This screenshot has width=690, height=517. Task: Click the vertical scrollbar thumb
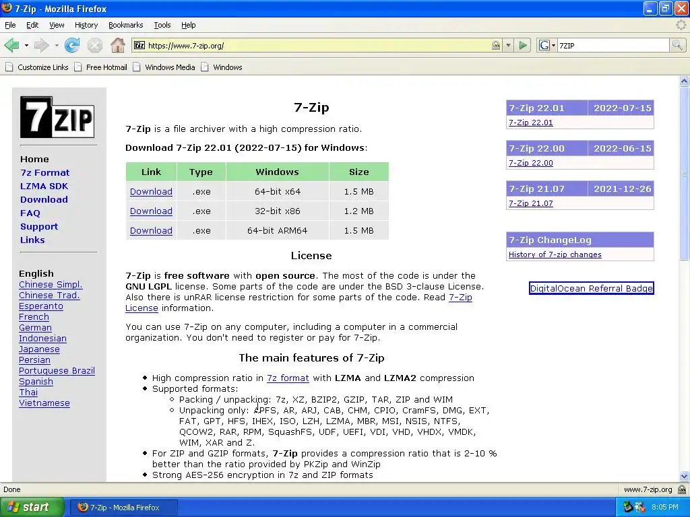click(x=685, y=173)
